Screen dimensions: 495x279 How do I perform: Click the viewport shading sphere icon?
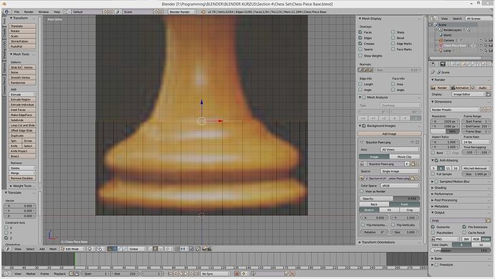point(90,249)
